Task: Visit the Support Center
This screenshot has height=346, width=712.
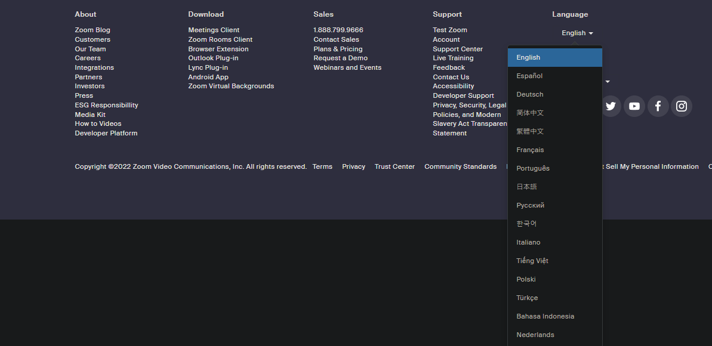Action: pyautogui.click(x=458, y=49)
